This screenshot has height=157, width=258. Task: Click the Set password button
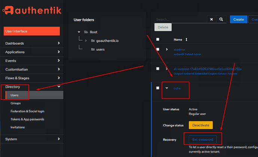point(203,139)
